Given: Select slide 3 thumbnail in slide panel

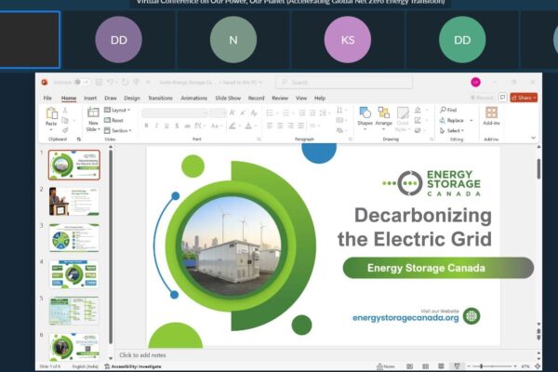Looking at the screenshot, I should pyautogui.click(x=74, y=238).
